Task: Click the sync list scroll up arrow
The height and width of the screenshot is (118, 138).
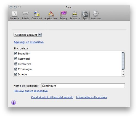Action: pyautogui.click(x=123, y=72)
